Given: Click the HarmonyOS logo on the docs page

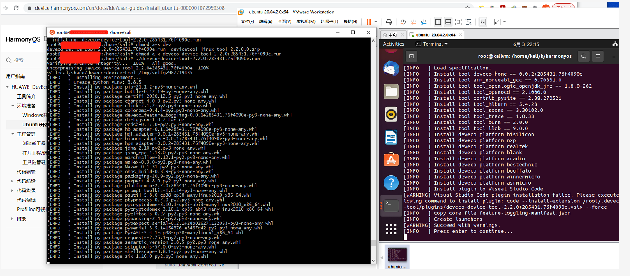Looking at the screenshot, I should click(23, 39).
